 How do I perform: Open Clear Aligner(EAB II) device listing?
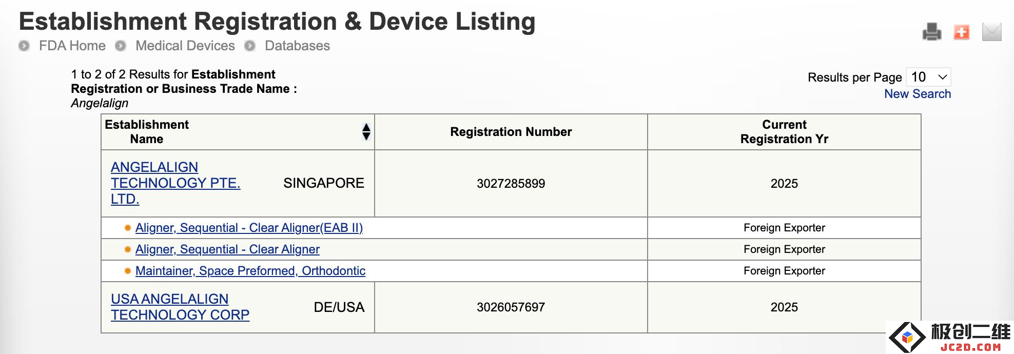coord(249,228)
